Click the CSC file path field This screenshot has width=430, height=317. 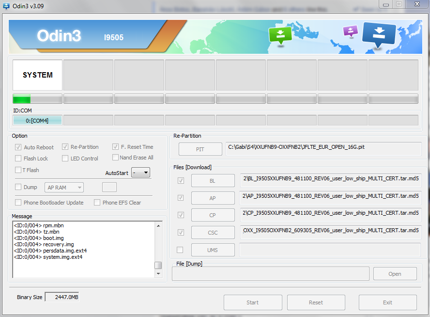point(330,232)
